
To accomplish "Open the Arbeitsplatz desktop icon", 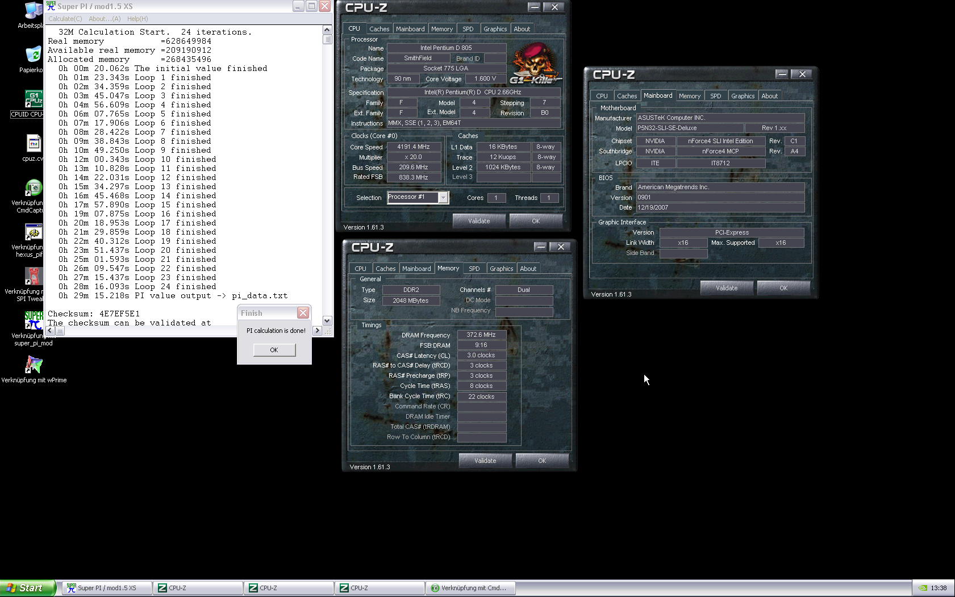I will pos(33,11).
